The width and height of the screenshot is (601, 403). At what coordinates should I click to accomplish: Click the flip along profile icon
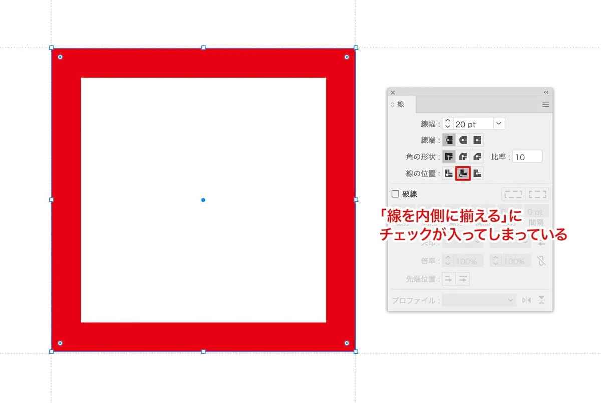point(526,300)
